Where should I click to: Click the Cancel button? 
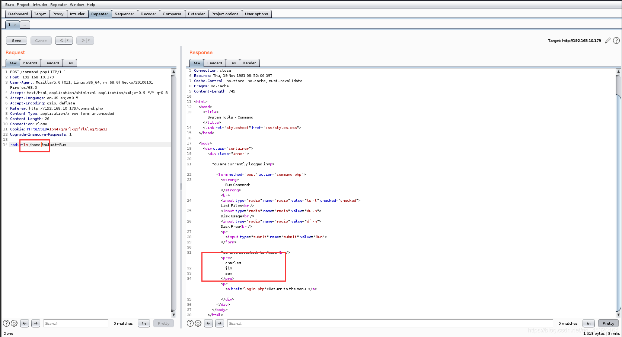(x=41, y=40)
